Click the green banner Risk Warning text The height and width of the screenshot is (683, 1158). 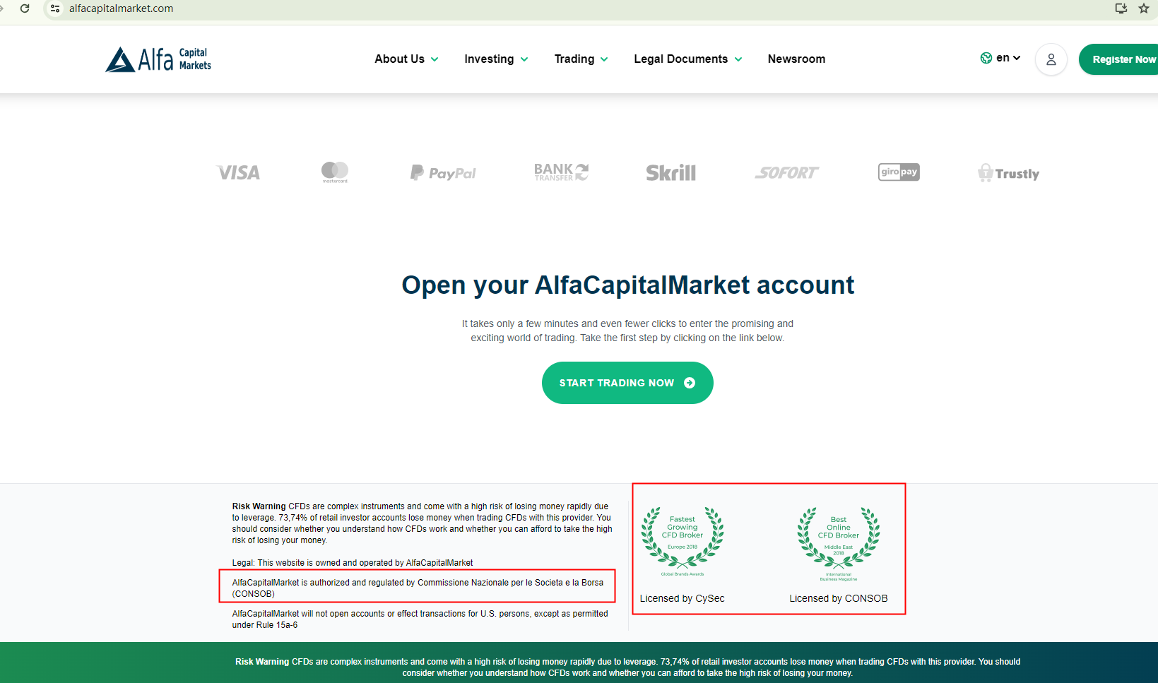[x=627, y=667]
